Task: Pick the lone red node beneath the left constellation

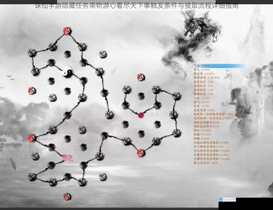Action: (67, 197)
